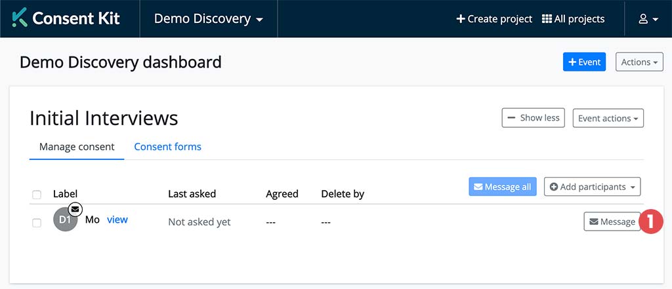Select the Manage consent tab
The image size is (672, 289).
coord(77,147)
